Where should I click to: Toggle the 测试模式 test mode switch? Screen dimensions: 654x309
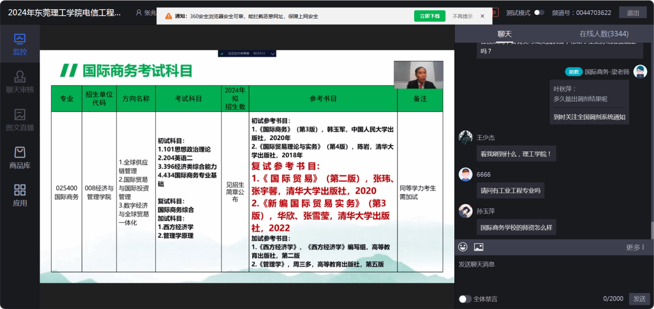538,13
